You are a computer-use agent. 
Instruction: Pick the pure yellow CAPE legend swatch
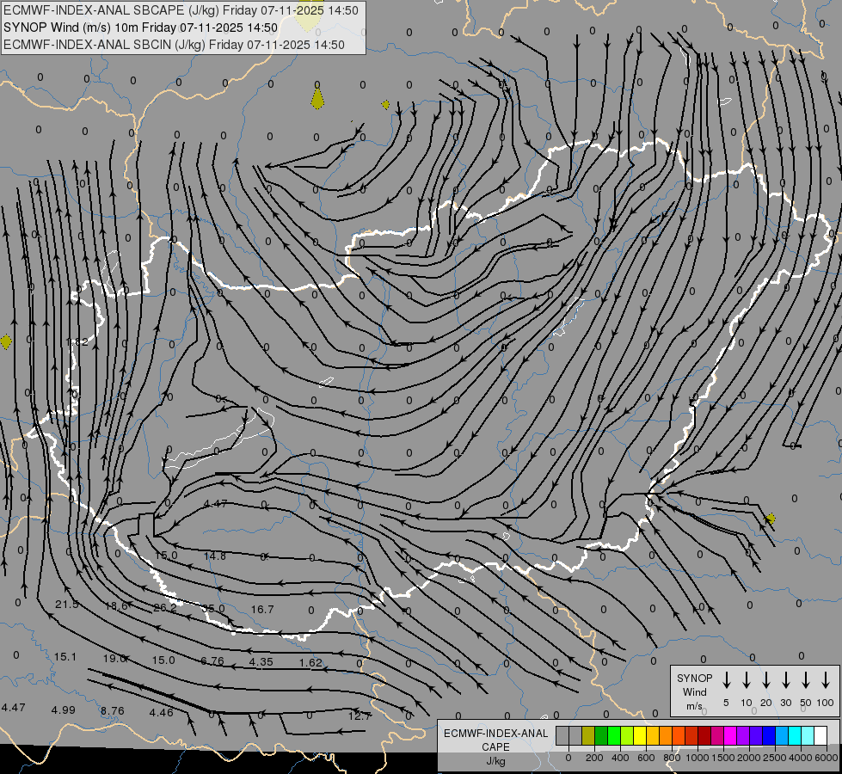tap(640, 735)
